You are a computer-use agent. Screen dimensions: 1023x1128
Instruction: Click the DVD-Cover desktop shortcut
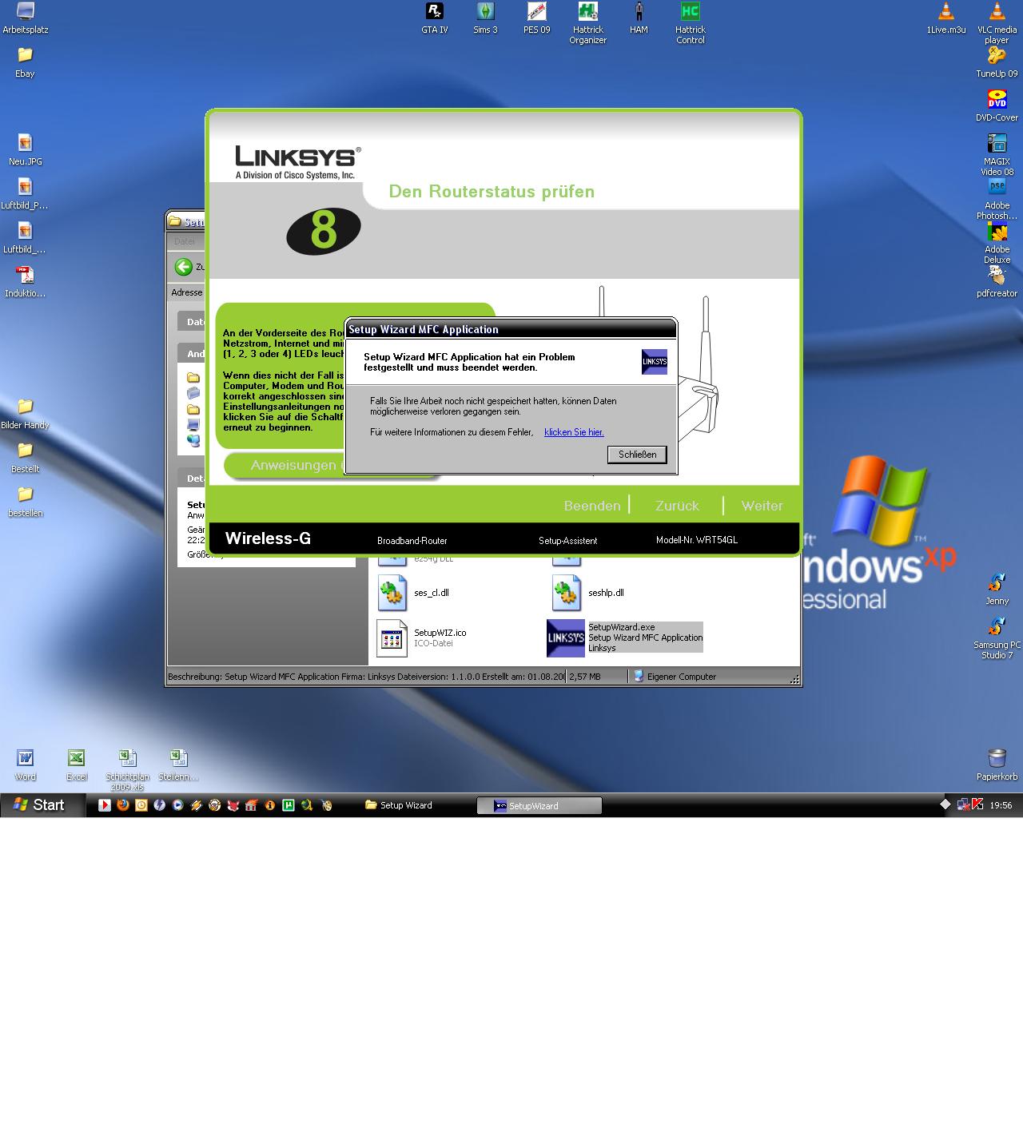coord(997,106)
